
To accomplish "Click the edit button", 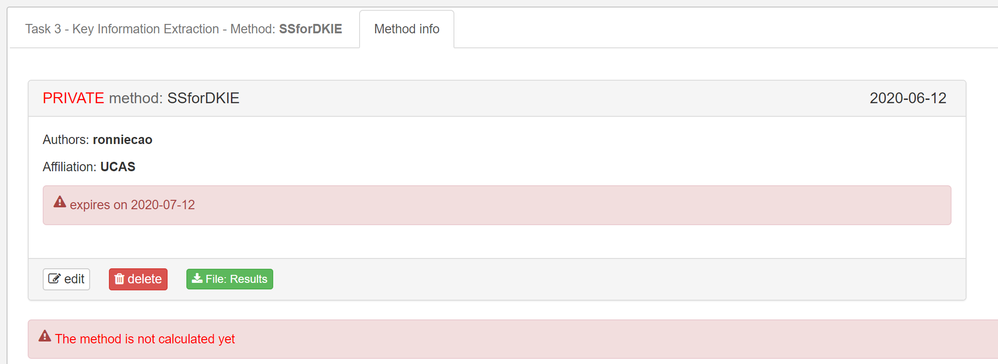I will [66, 279].
